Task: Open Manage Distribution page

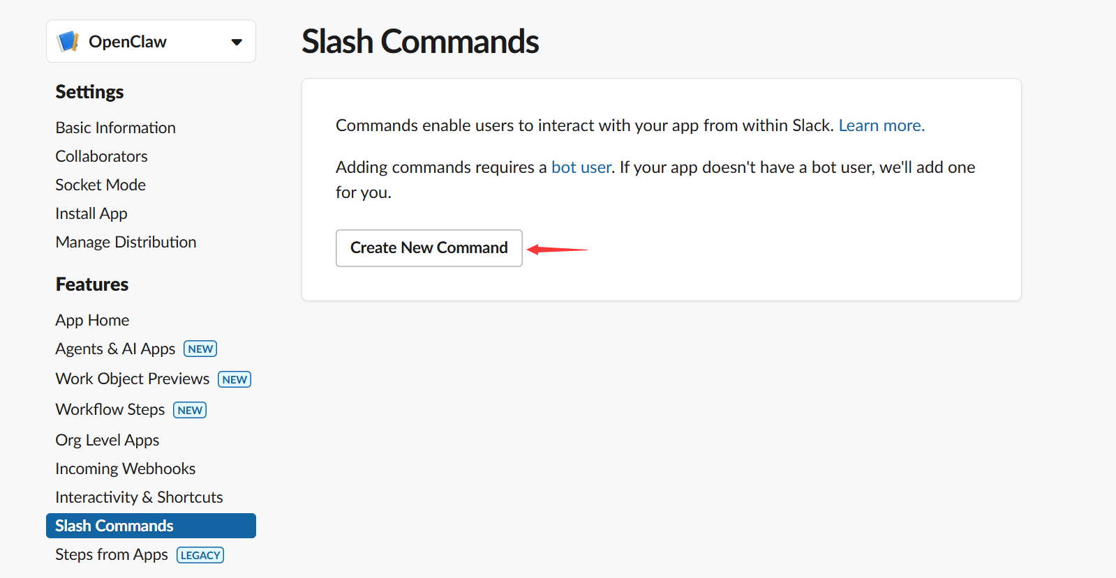Action: click(x=126, y=242)
